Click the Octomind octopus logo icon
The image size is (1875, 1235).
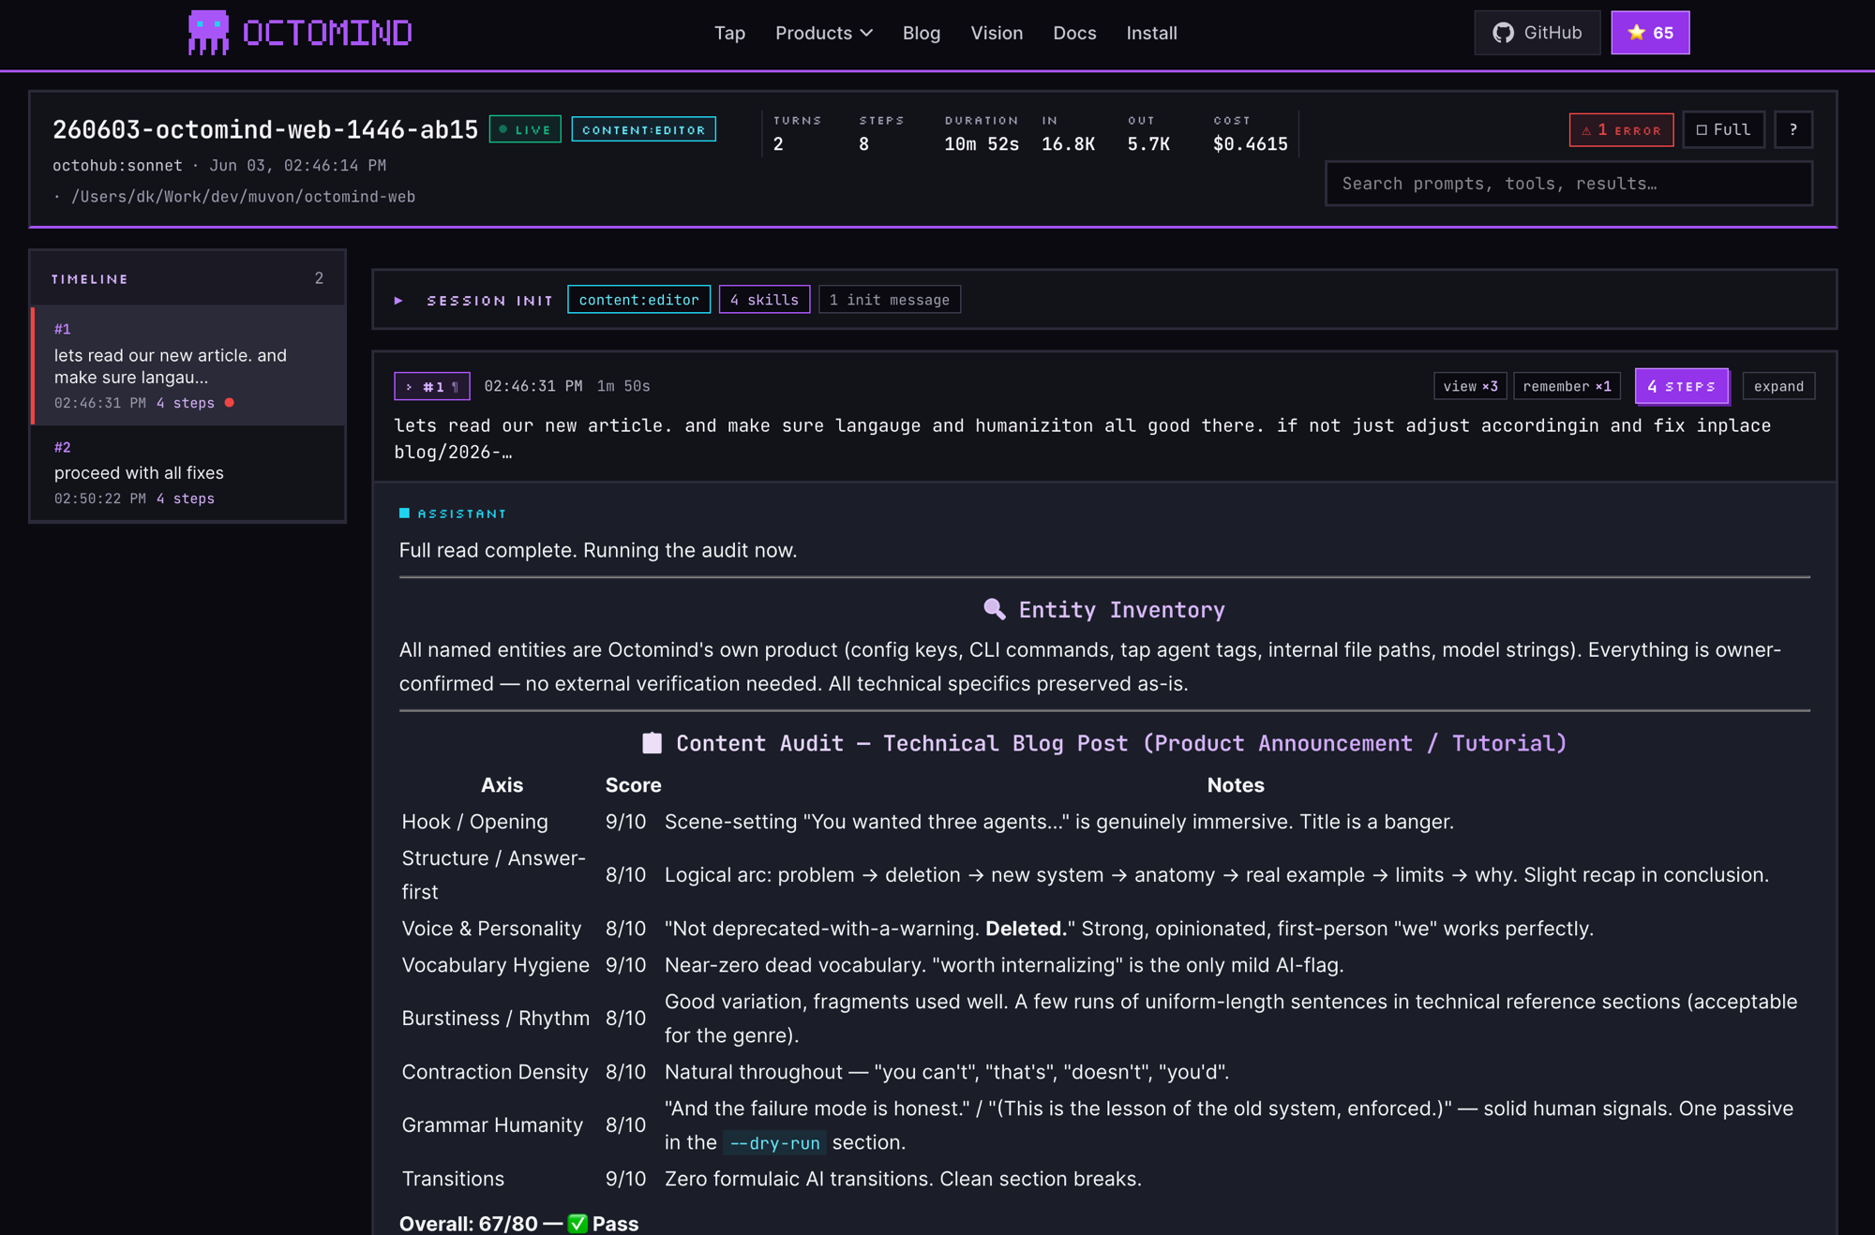(x=208, y=33)
